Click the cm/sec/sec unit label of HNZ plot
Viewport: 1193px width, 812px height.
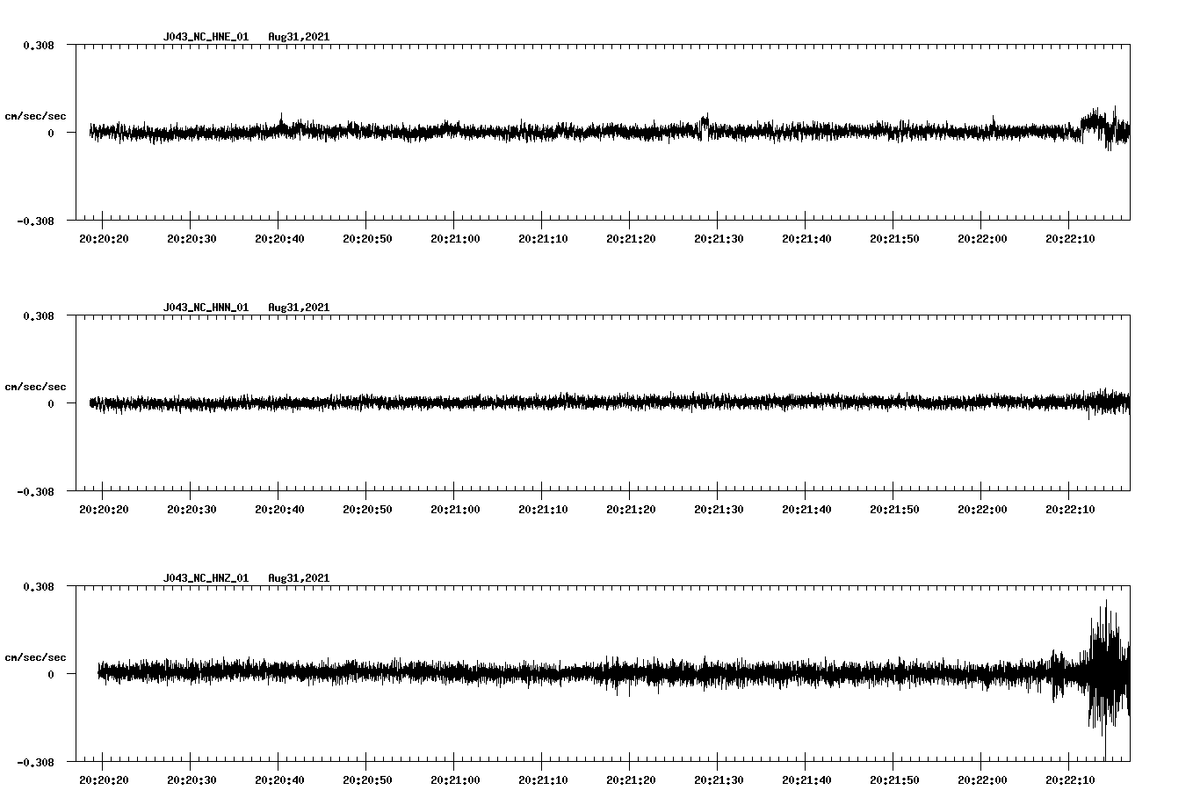pyautogui.click(x=35, y=657)
